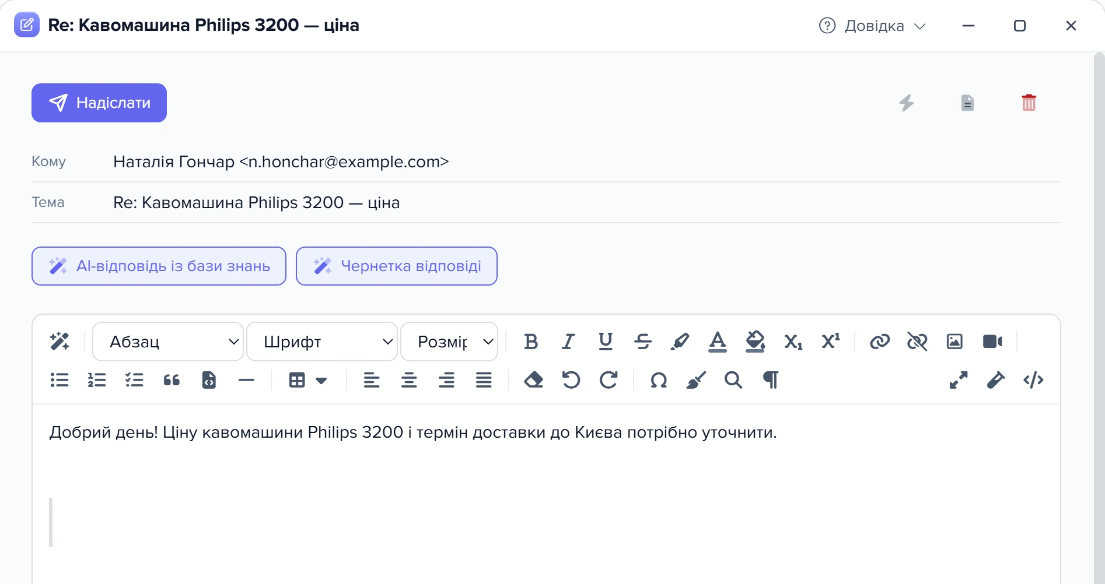The image size is (1105, 584).
Task: Minimize the compose window
Action: click(x=968, y=26)
